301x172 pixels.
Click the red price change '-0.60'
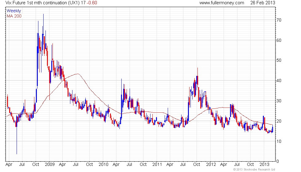(92, 3)
